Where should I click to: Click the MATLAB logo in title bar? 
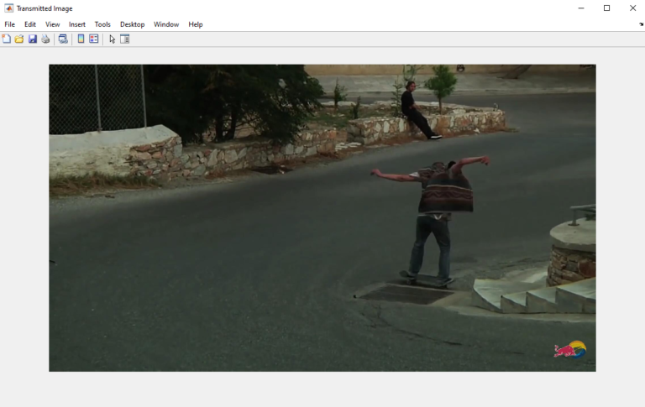[x=8, y=8]
